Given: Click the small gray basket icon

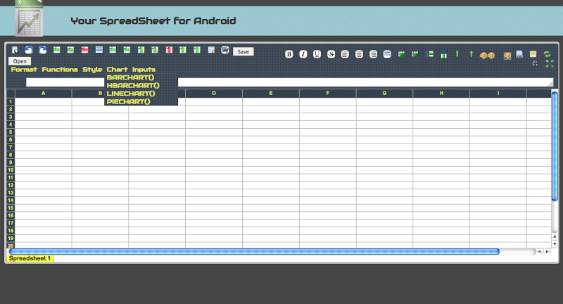Looking at the screenshot, I should pyautogui.click(x=535, y=63).
